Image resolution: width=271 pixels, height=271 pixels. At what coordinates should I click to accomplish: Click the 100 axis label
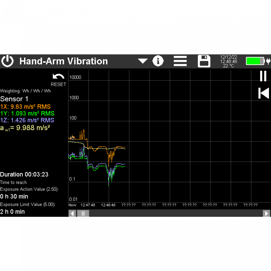click(x=73, y=118)
